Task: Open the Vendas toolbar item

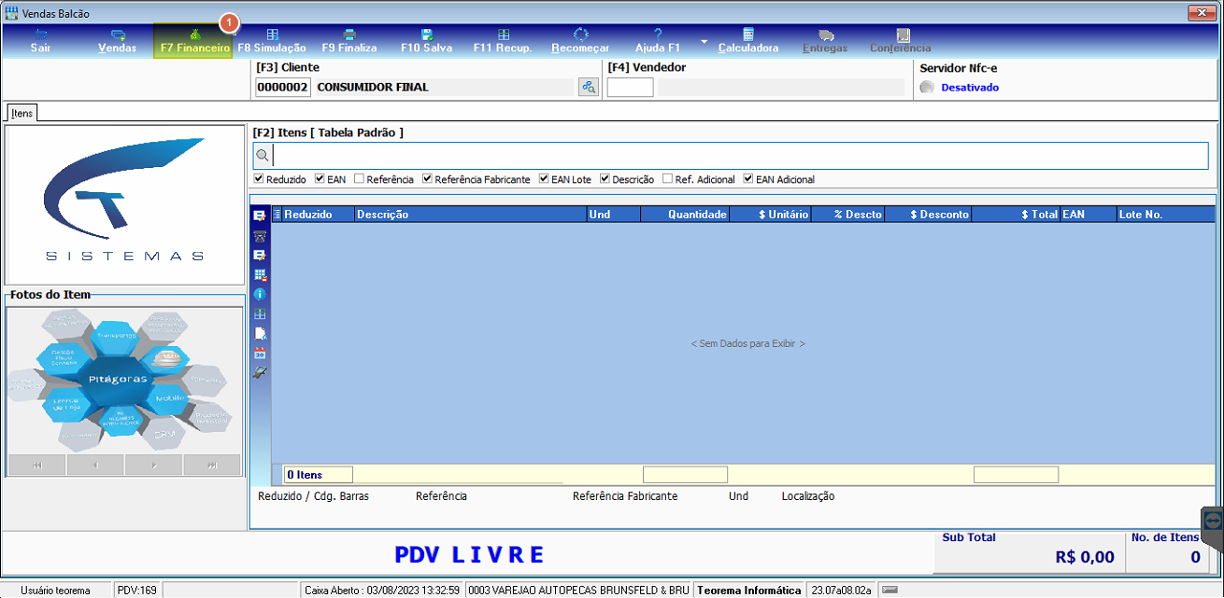Action: point(117,41)
